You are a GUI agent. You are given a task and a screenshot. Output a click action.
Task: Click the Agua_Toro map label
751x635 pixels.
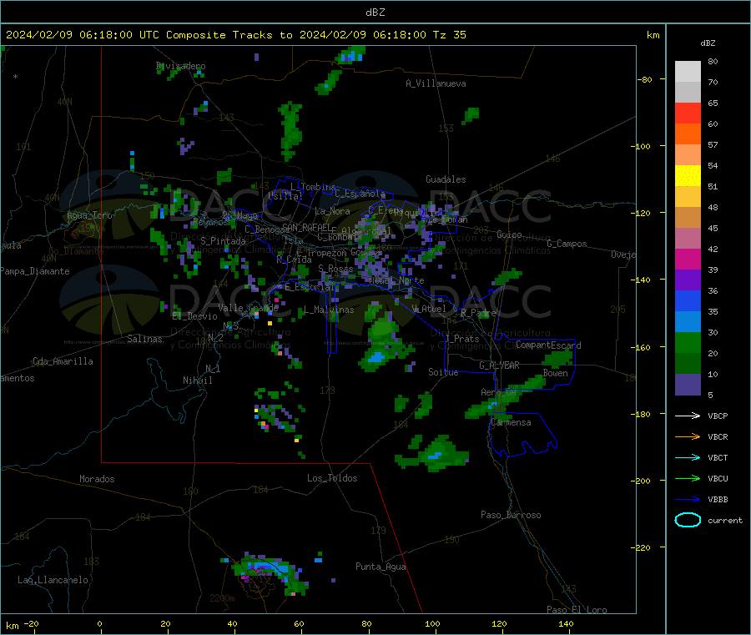[x=89, y=215]
